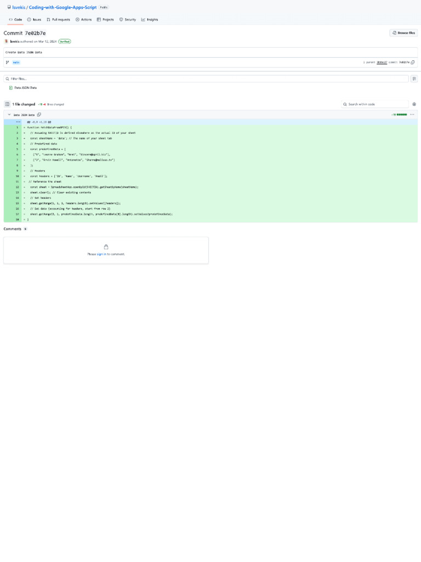This screenshot has height=562, width=421.
Task: Expand the hidden lines in diff hunk
Action: click(x=18, y=122)
